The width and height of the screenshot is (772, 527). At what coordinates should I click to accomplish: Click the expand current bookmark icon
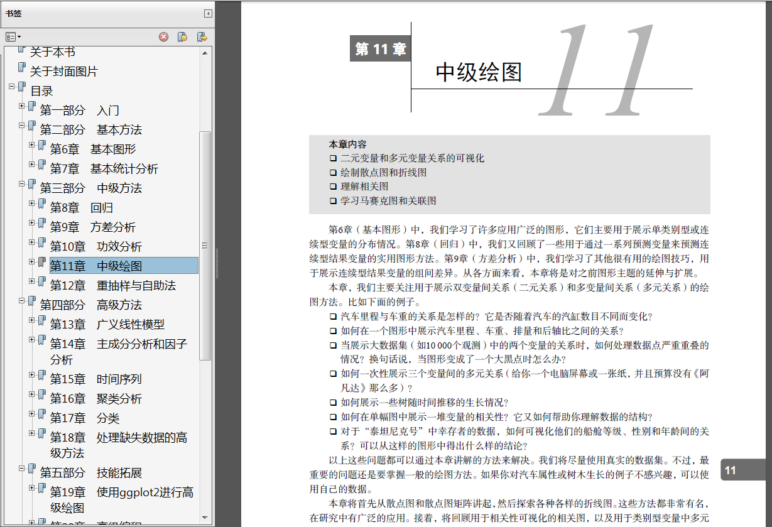click(x=202, y=37)
